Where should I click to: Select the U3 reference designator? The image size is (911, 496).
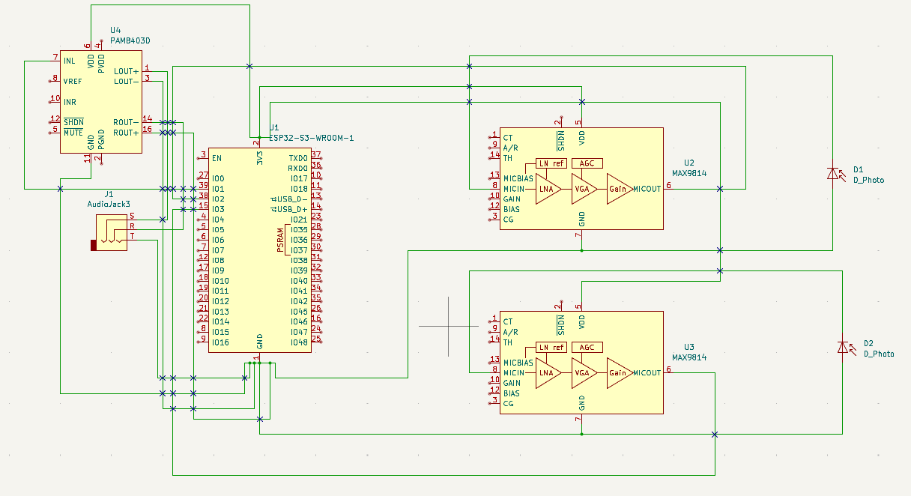click(689, 347)
